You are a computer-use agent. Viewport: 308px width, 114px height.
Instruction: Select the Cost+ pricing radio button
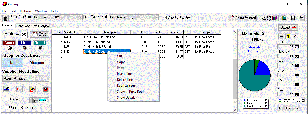(10, 48)
